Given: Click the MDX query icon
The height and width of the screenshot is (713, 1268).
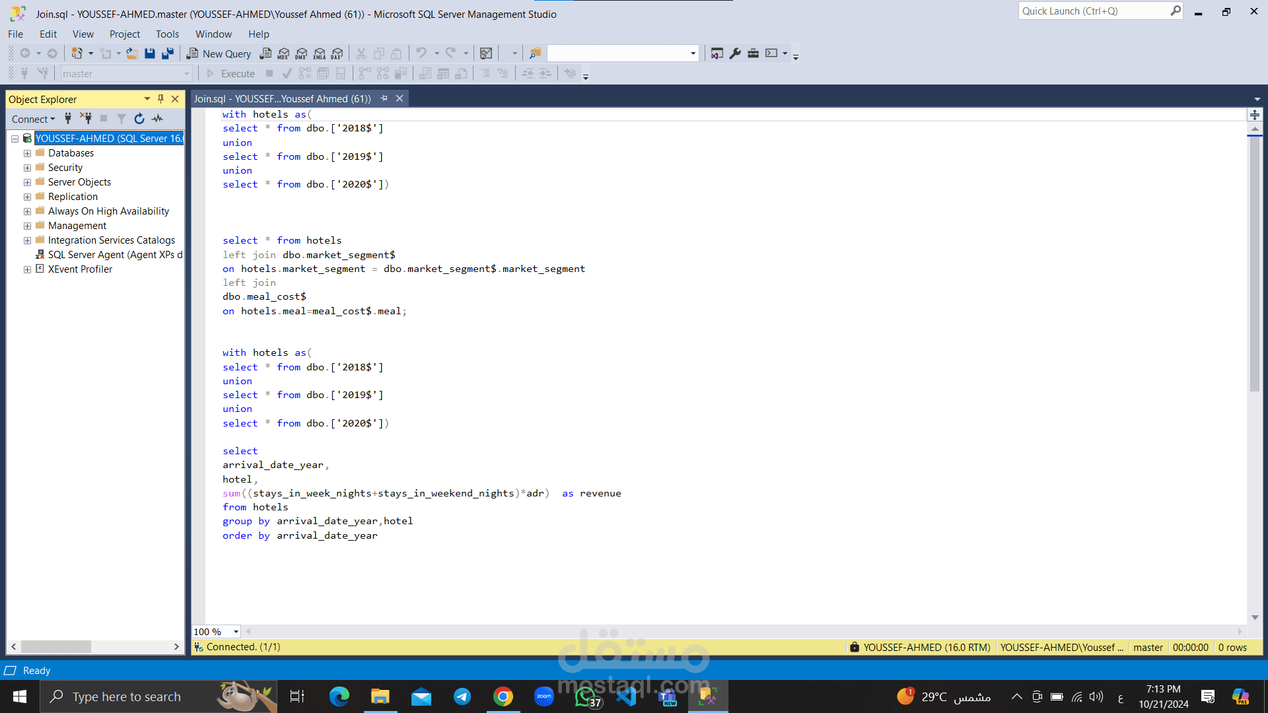Looking at the screenshot, I should tap(283, 53).
